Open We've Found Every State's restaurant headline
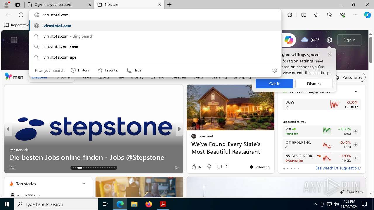Viewport: 374px width, 210px height. tap(226, 148)
